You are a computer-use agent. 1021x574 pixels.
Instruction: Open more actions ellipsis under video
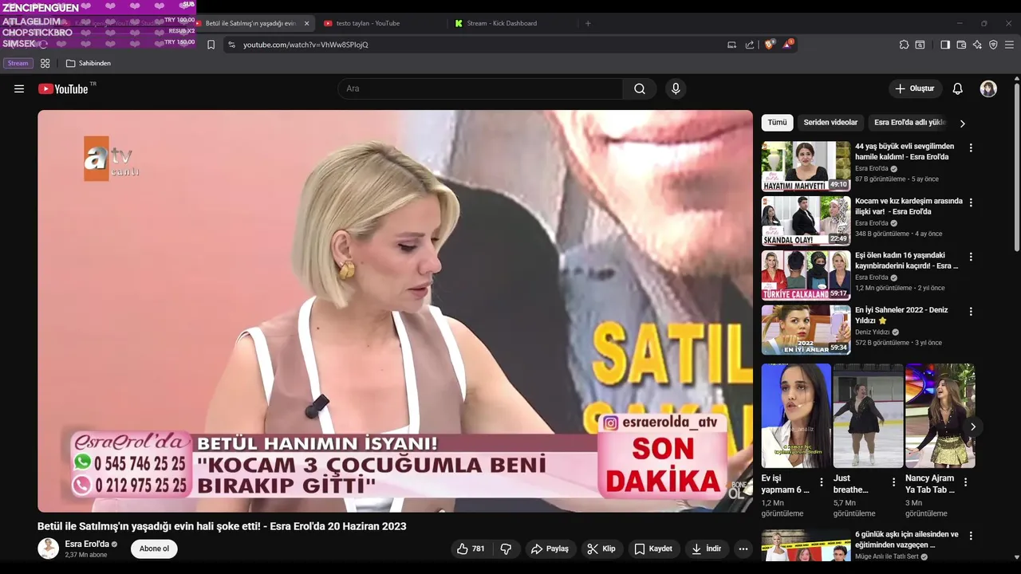(x=743, y=548)
